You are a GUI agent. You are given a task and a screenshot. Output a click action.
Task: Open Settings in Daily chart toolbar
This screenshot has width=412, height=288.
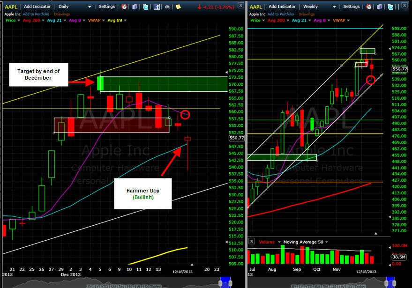pyautogui.click(x=107, y=7)
